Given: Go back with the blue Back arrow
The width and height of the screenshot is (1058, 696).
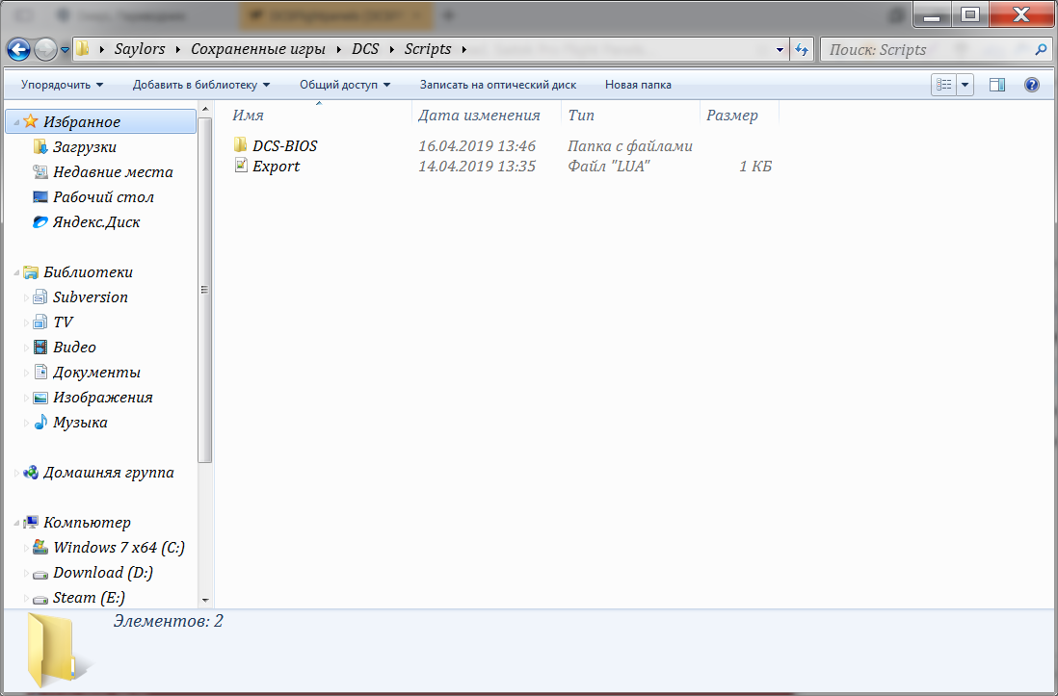Looking at the screenshot, I should tap(18, 49).
